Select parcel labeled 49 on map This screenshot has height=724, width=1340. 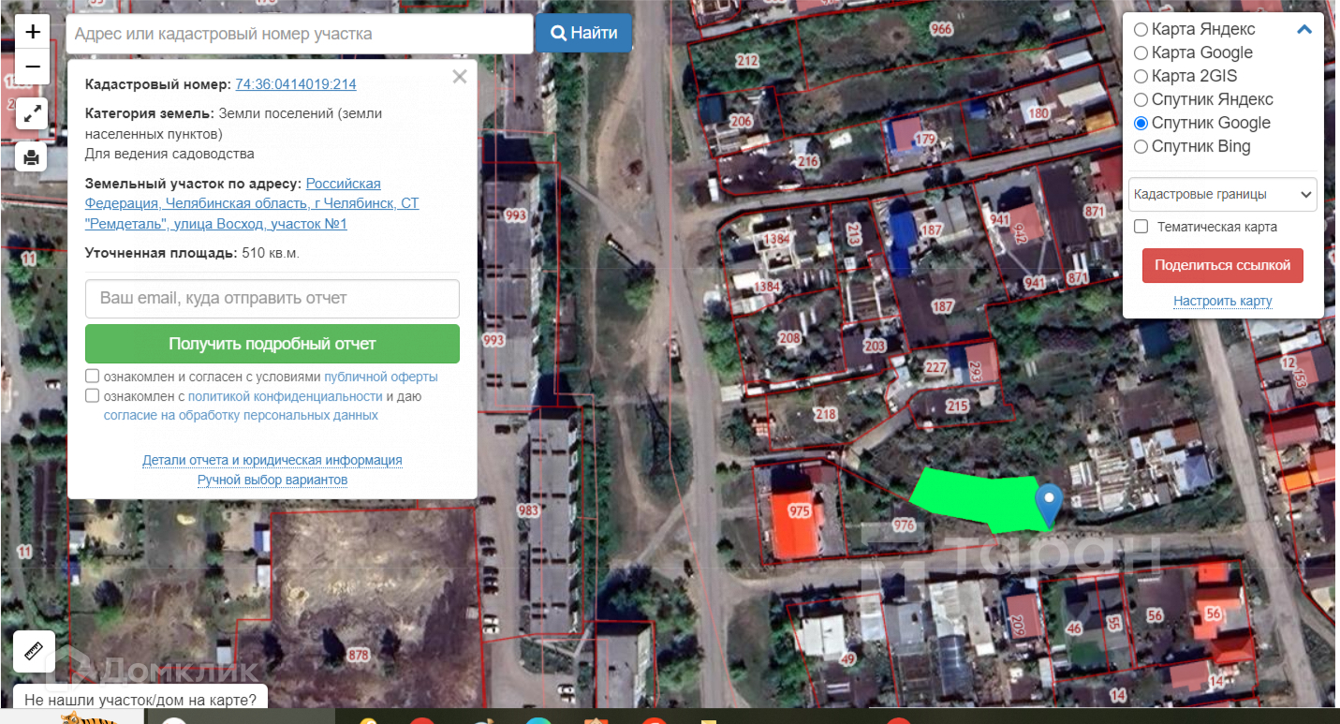click(x=848, y=659)
